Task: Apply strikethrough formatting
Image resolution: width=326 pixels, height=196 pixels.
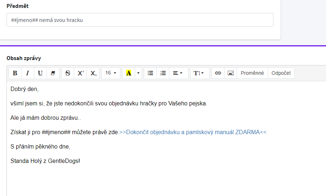Action: click(x=68, y=73)
